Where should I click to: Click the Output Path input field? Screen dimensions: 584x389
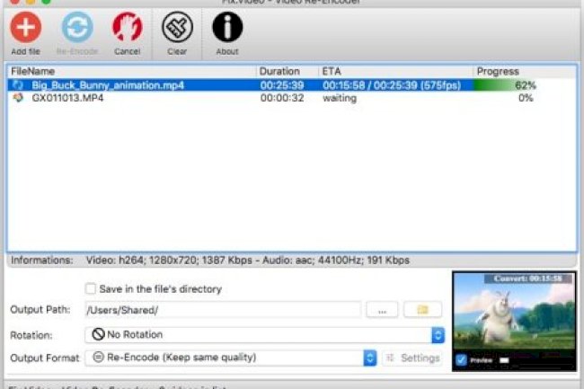pos(223,310)
